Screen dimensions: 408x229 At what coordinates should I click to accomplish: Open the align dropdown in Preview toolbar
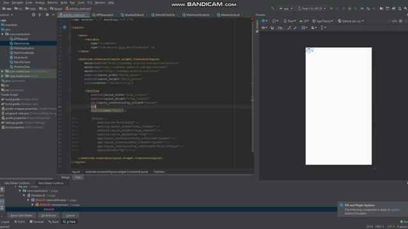tap(314, 27)
